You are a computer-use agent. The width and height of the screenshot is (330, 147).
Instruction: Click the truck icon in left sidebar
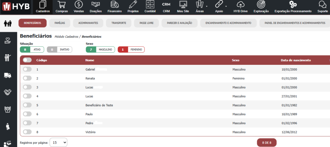tap(8, 75)
